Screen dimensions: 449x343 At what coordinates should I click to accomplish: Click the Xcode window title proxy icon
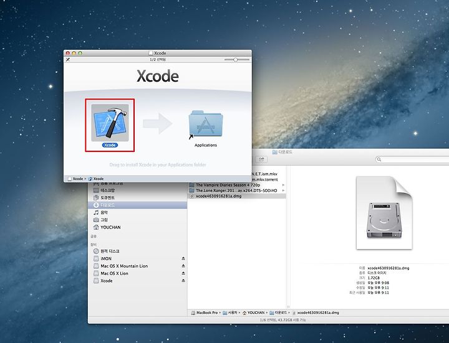(151, 53)
